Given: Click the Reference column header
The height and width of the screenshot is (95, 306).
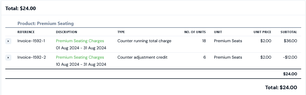Looking at the screenshot, I should click(26, 32).
